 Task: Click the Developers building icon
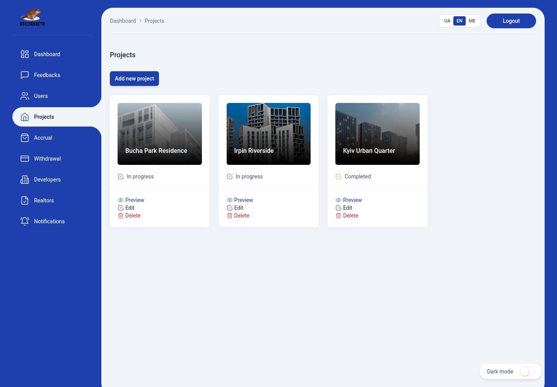(25, 180)
